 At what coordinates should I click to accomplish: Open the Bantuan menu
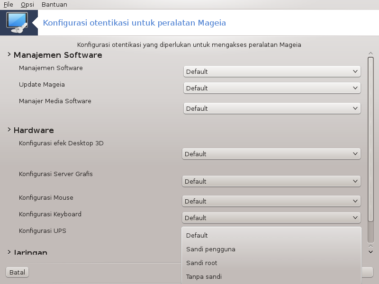[x=54, y=5]
